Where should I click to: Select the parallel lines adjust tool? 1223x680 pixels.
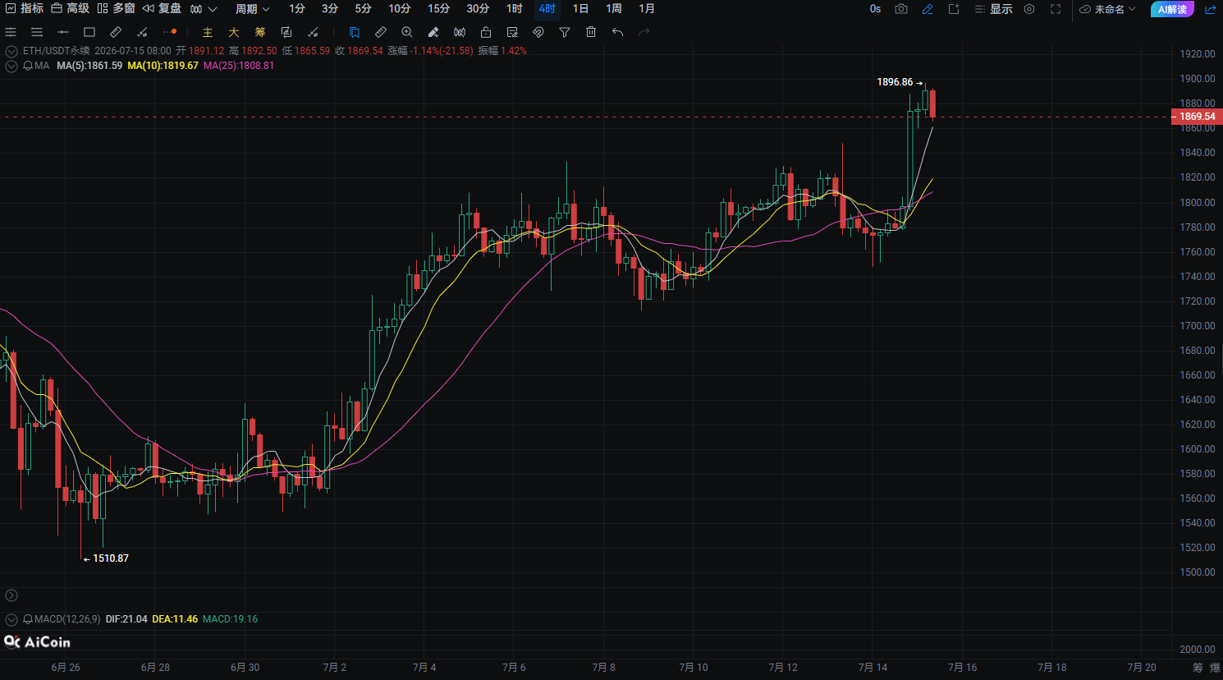[11, 32]
